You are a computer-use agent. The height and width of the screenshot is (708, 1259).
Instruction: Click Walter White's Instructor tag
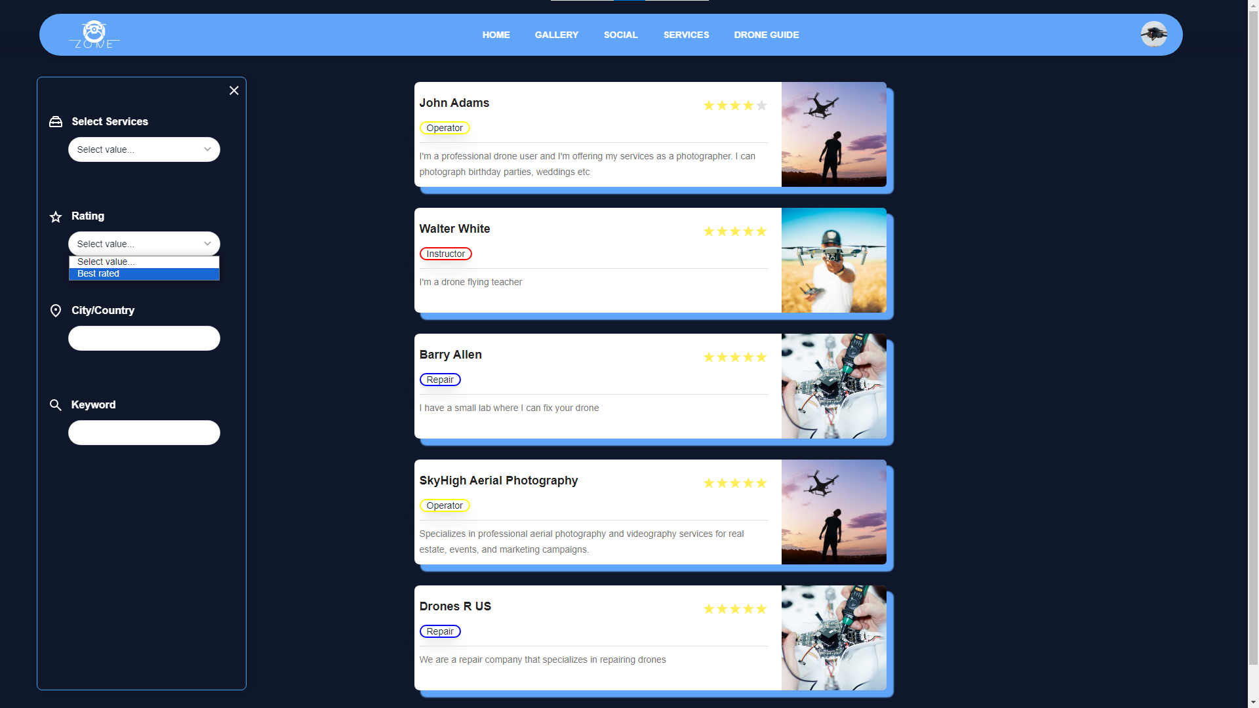(x=445, y=254)
